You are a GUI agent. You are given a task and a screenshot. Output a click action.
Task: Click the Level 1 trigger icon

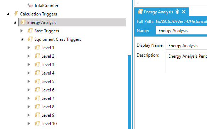tap(37, 47)
